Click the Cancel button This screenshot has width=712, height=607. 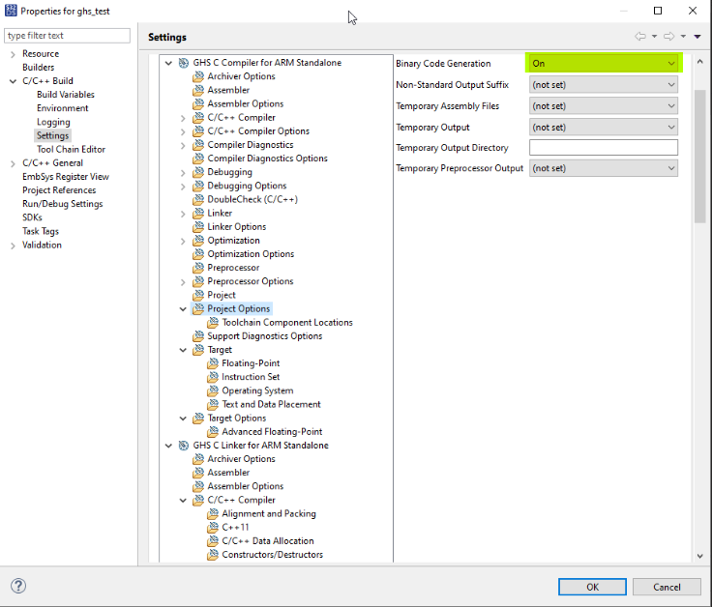click(x=667, y=587)
